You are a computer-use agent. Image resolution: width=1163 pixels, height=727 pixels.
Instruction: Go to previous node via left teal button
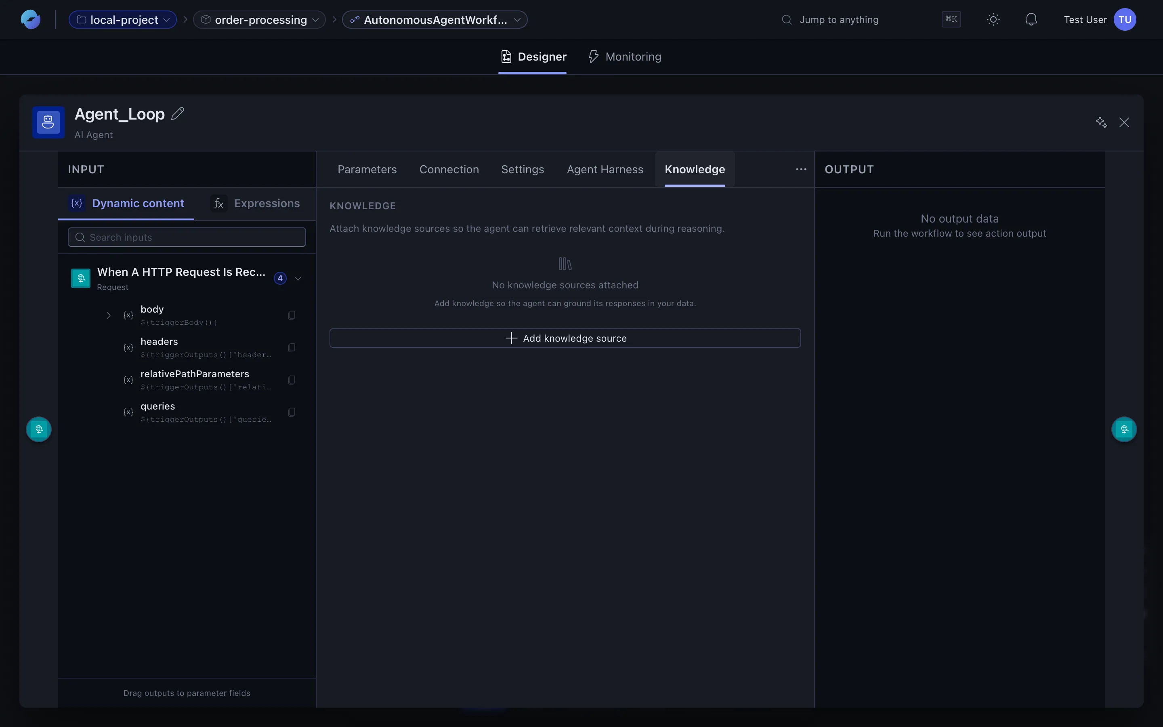pos(39,429)
